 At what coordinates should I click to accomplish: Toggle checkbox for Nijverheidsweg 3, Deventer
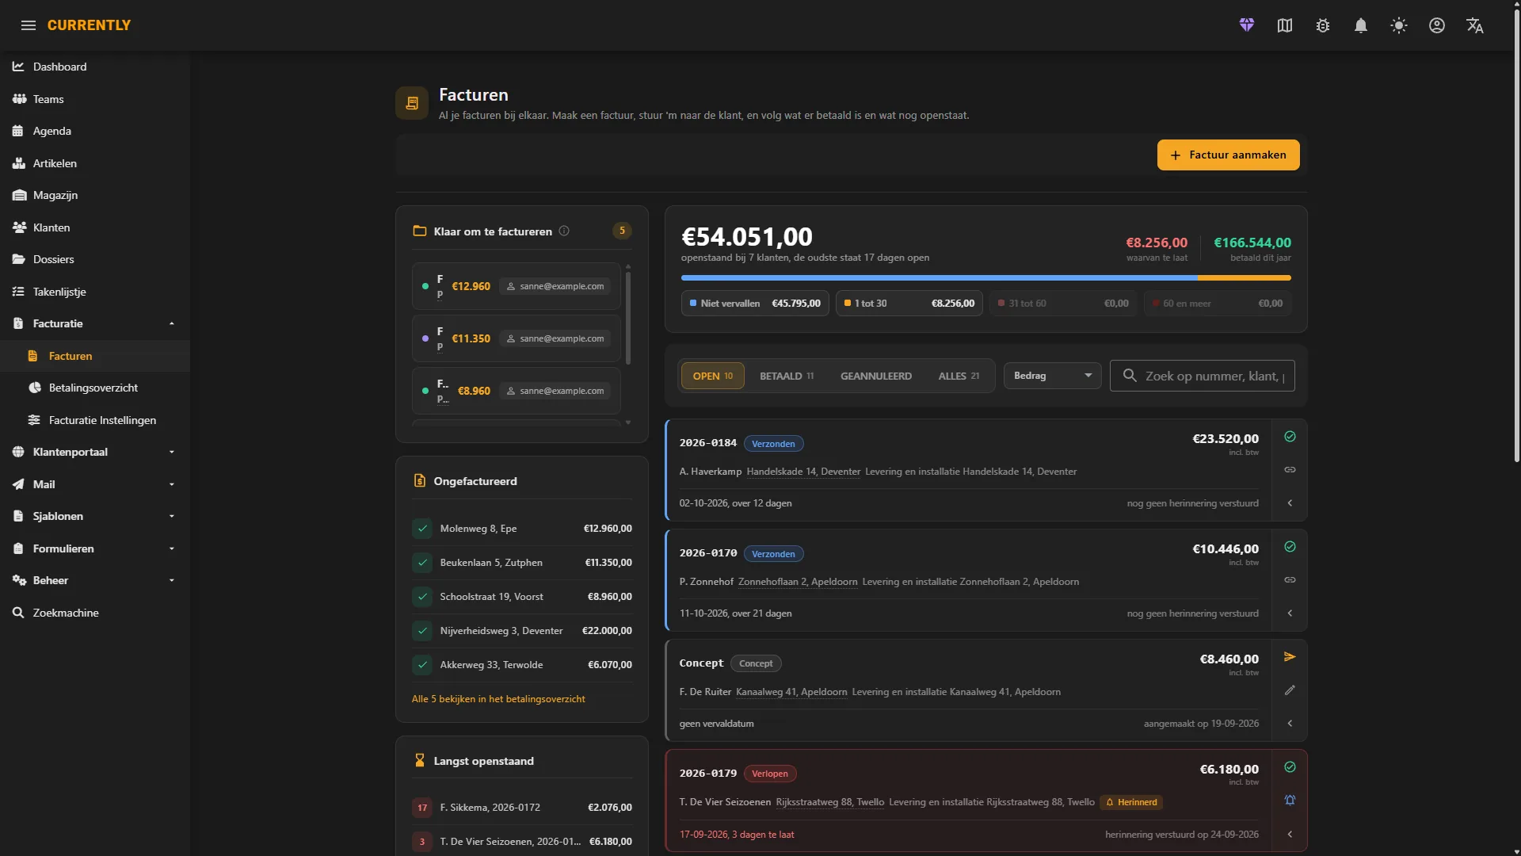[422, 631]
